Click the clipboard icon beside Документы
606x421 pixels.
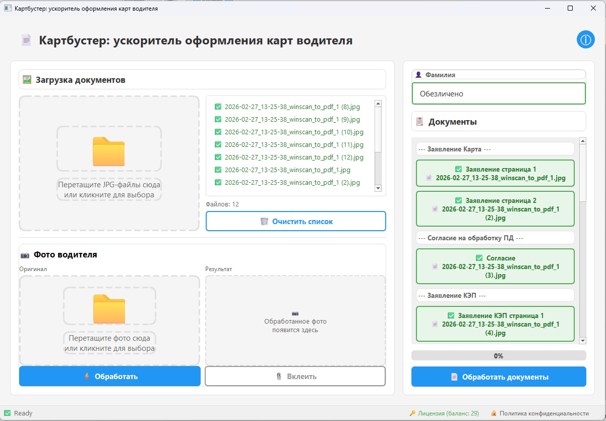point(419,122)
